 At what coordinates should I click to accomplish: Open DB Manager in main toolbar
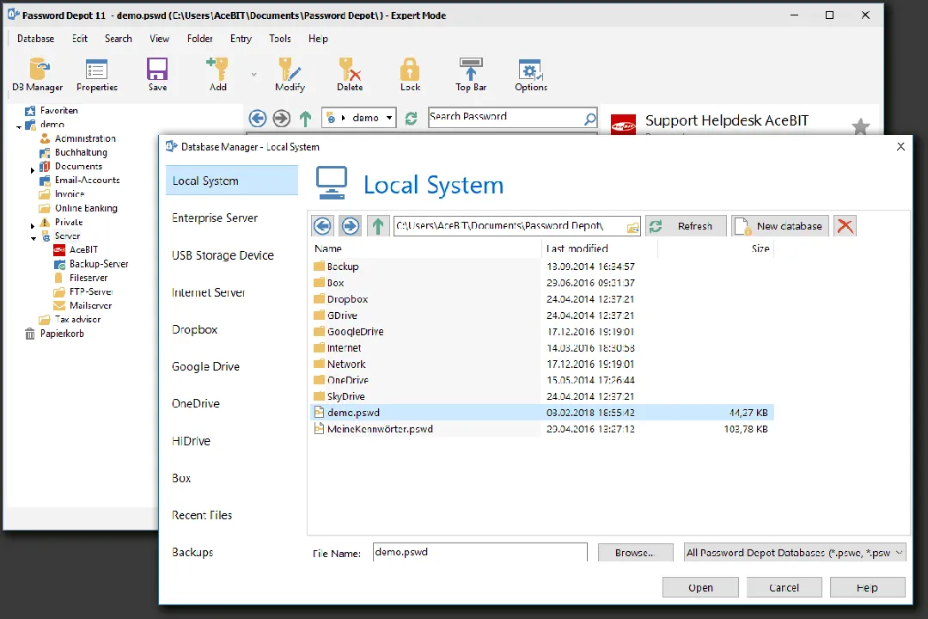click(x=38, y=75)
